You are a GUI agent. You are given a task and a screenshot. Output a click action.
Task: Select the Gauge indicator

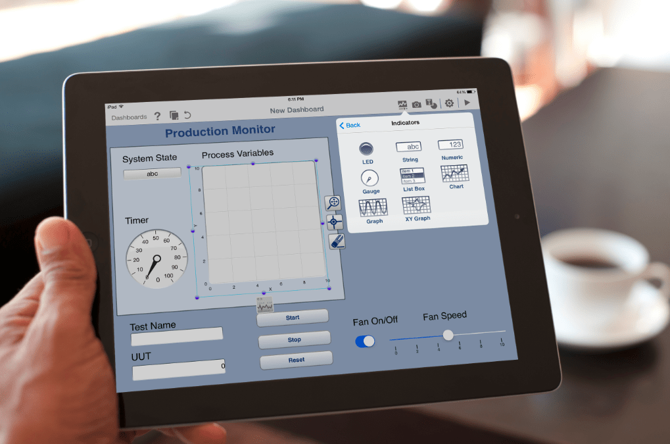pyautogui.click(x=370, y=178)
